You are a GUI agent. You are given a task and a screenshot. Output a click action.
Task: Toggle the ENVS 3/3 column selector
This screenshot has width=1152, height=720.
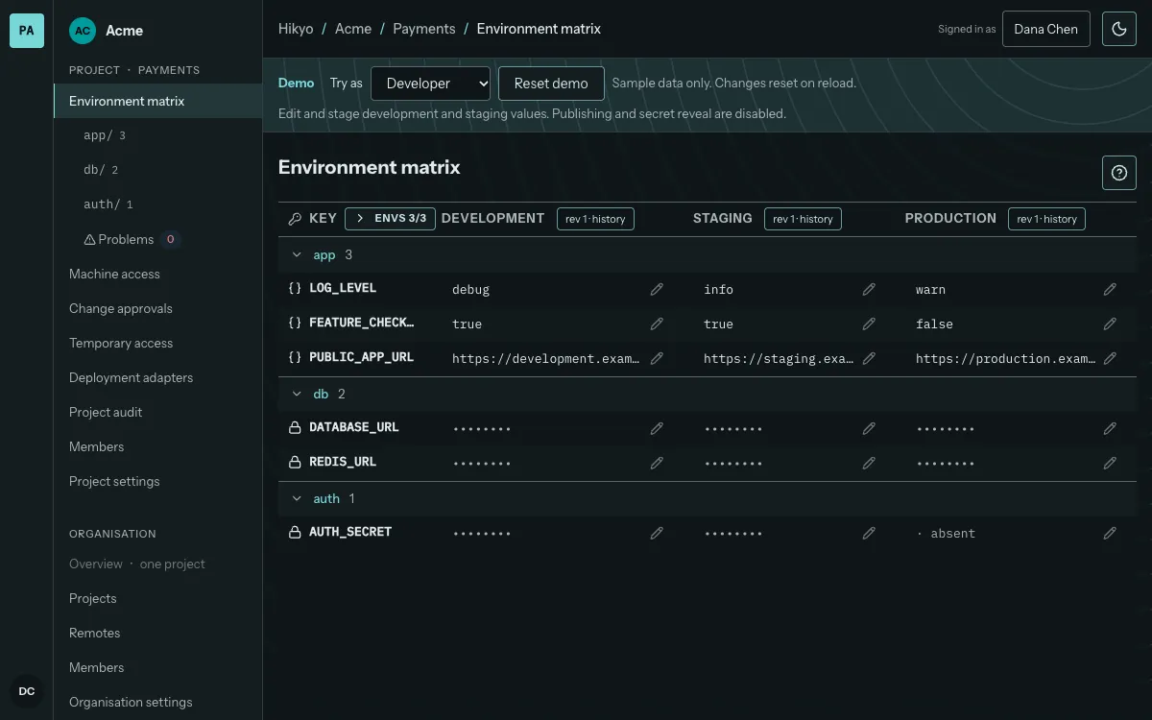pyautogui.click(x=390, y=218)
